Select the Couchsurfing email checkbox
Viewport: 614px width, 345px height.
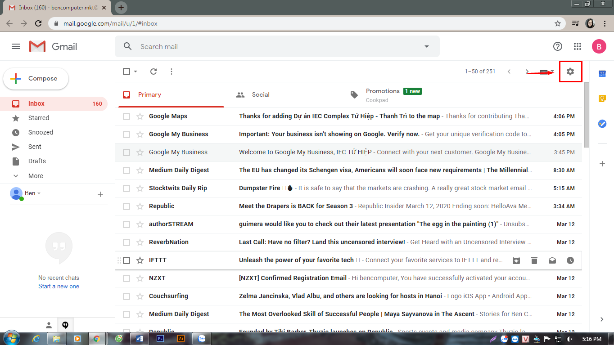126,296
